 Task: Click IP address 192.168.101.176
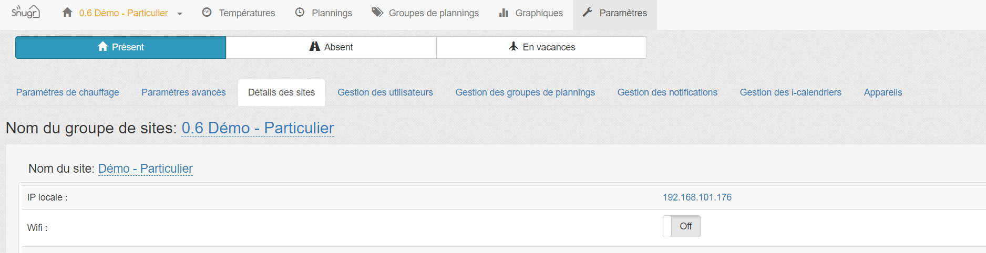pos(697,197)
